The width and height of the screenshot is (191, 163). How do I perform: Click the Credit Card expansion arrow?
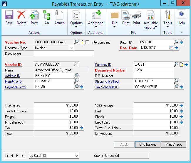tap(181, 122)
